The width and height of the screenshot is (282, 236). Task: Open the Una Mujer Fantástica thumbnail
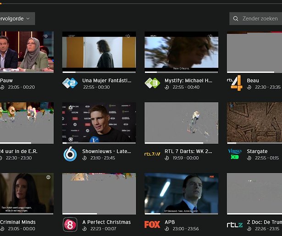point(99,52)
